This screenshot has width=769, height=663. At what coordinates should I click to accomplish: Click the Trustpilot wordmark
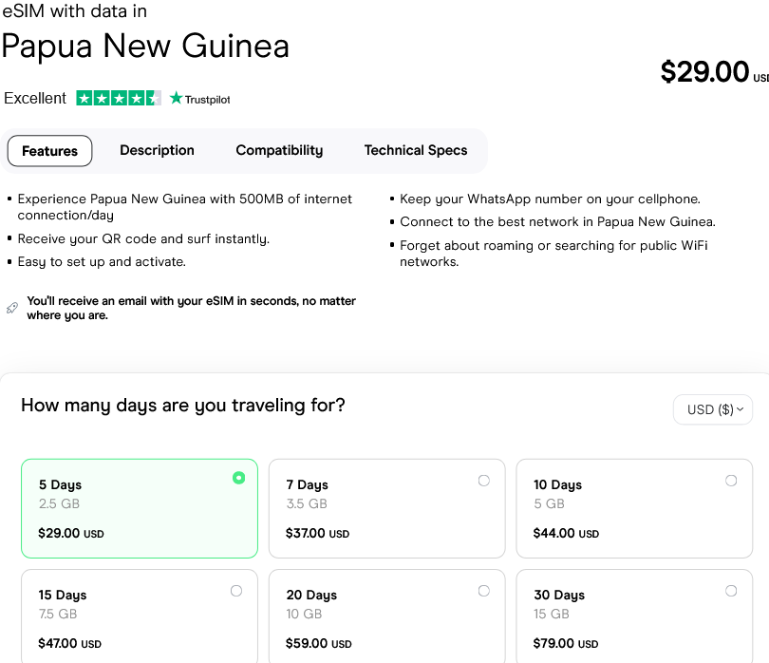pyautogui.click(x=206, y=98)
